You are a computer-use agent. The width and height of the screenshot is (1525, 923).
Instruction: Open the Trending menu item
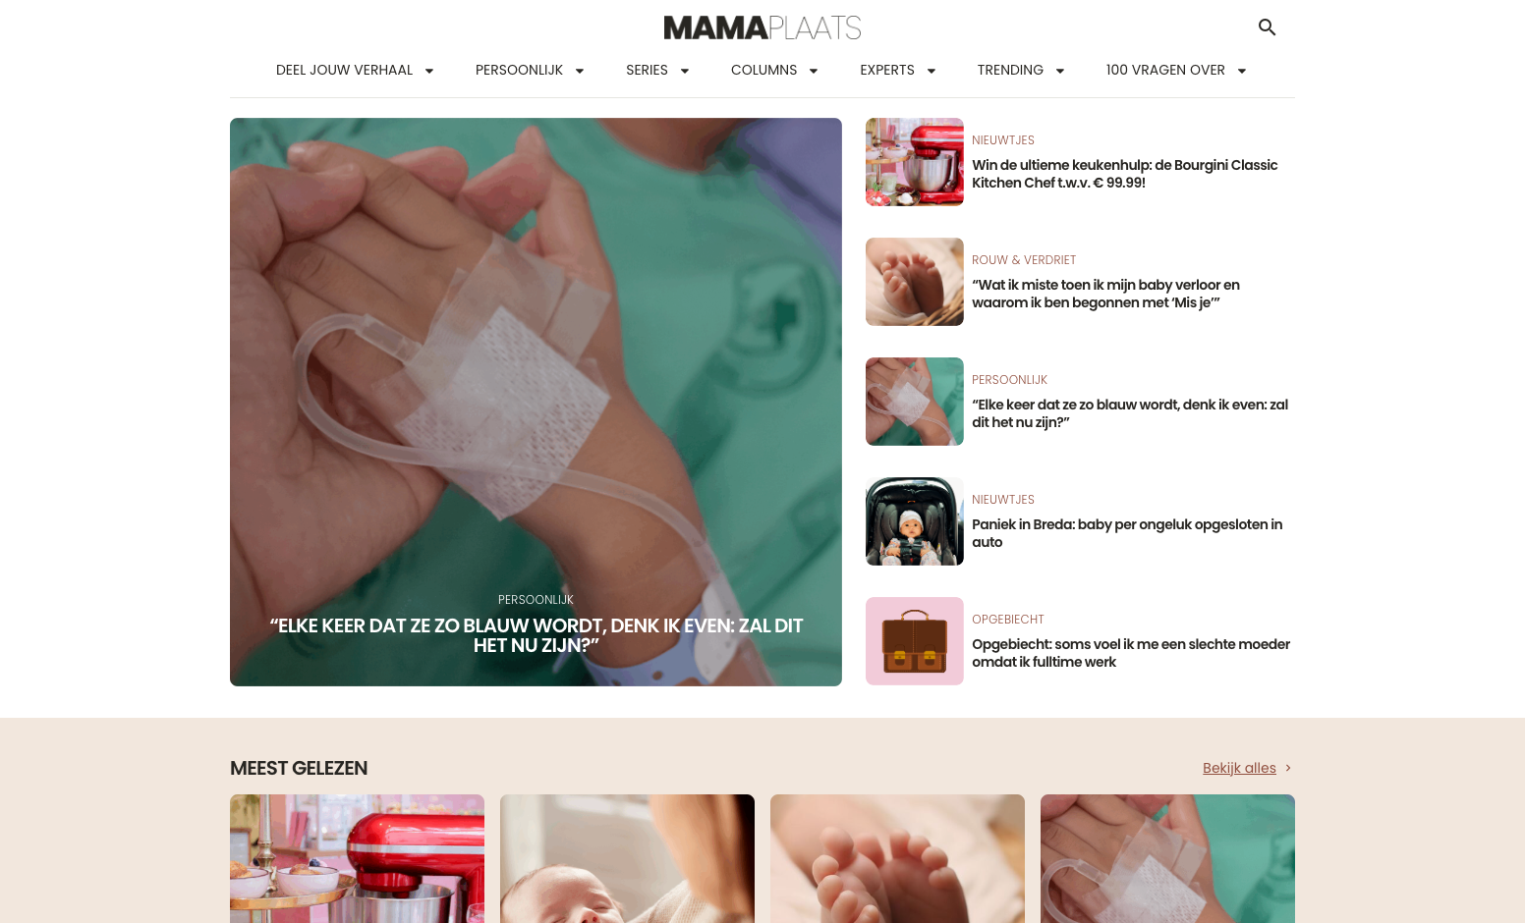coord(1010,70)
